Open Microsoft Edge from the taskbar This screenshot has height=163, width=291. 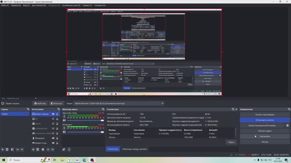[x=85, y=160]
